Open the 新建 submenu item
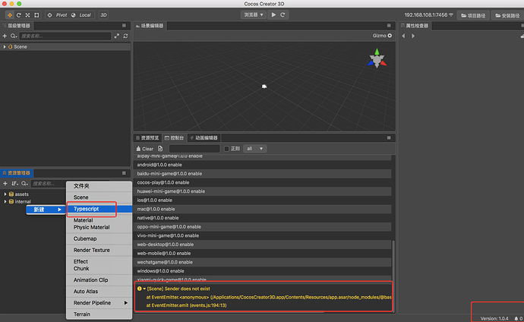Image resolution: width=524 pixels, height=322 pixels. [46, 210]
